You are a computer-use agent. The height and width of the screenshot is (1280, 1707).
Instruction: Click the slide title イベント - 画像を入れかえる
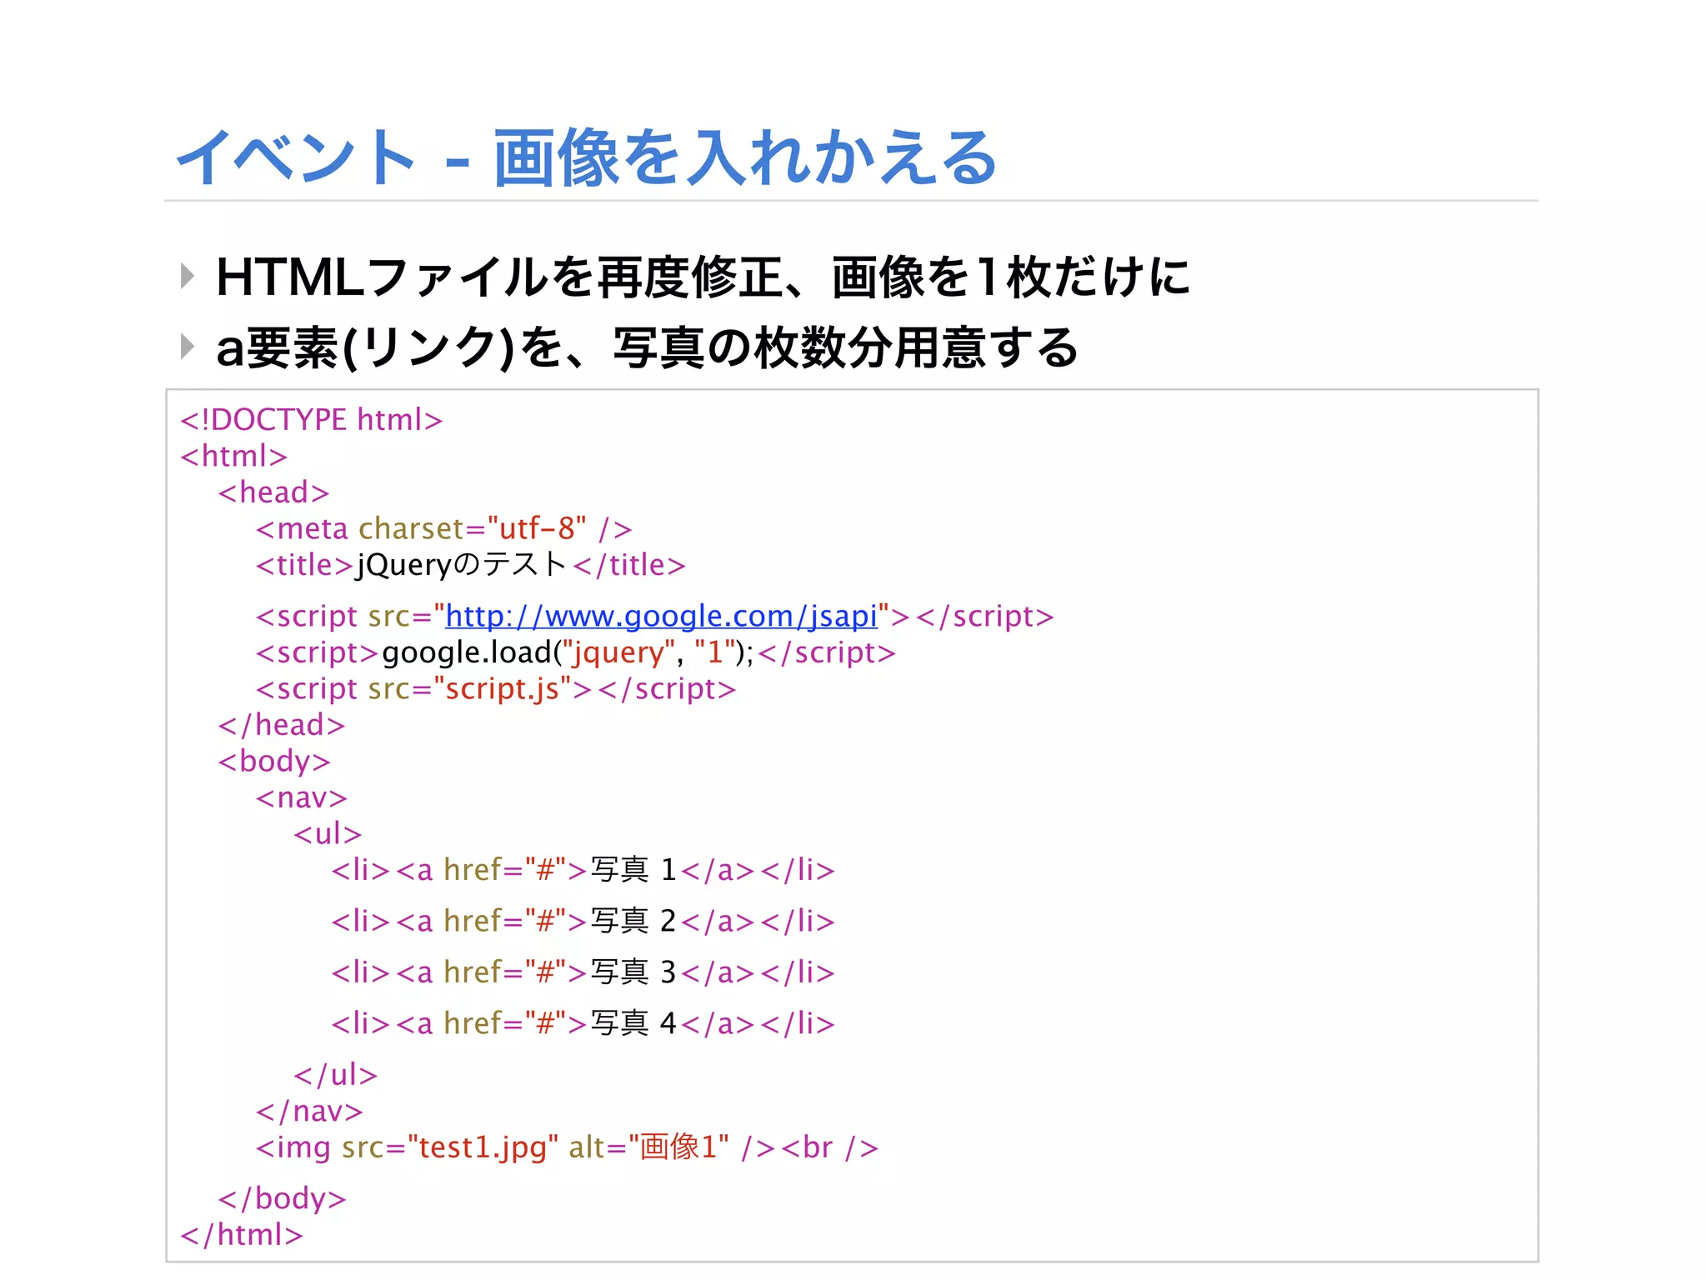tap(587, 158)
